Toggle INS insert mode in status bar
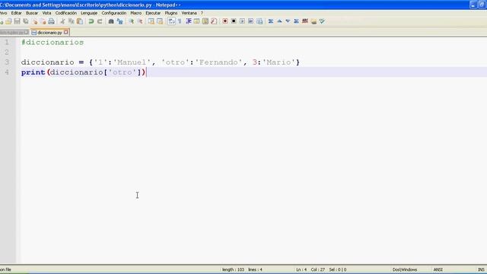487x274 pixels. point(481,269)
